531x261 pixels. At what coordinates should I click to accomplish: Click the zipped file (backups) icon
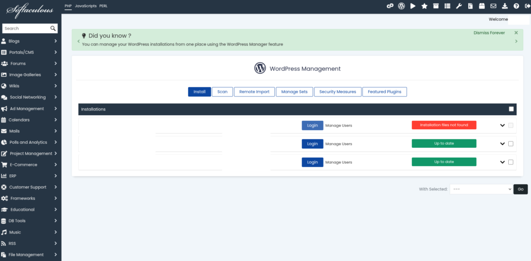[470, 6]
